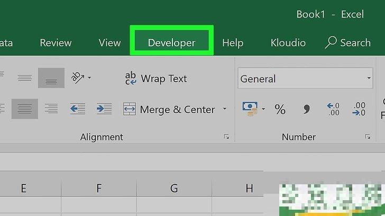Viewport: 385px width, 216px height.
Task: Click the Decrease Decimal icon
Action: (360, 109)
